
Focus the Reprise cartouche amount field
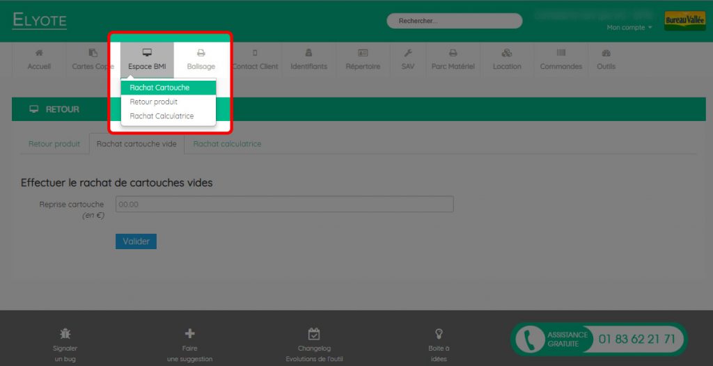tap(285, 204)
